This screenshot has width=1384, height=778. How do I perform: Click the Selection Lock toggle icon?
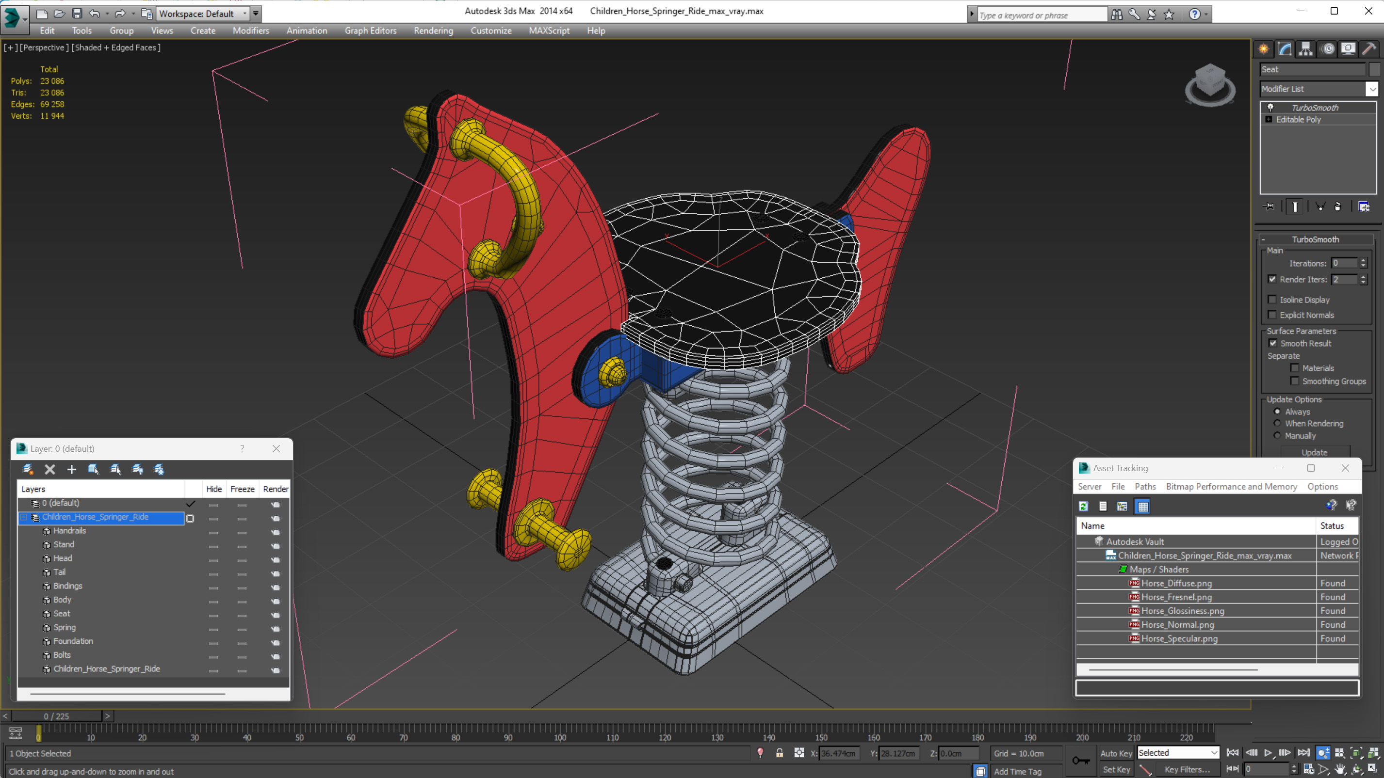[x=779, y=753]
